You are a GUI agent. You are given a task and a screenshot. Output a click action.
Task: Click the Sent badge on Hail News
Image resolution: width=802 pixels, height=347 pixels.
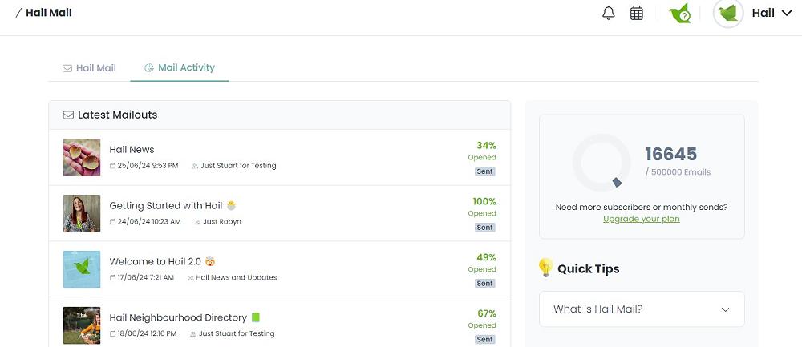485,171
